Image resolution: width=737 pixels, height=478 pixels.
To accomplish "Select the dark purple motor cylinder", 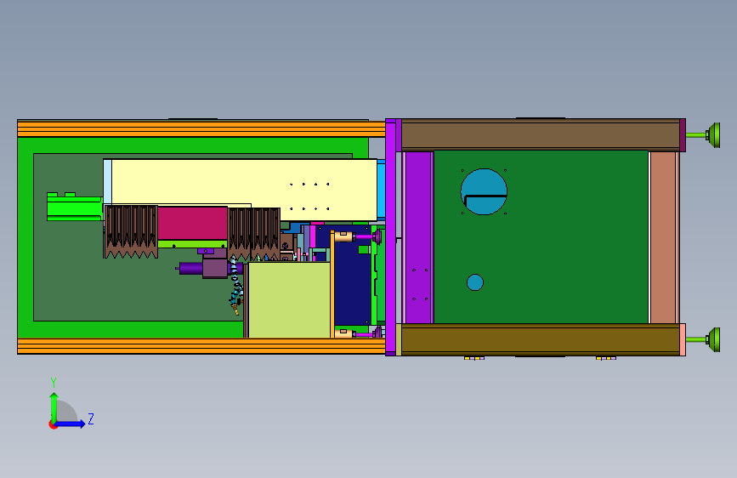I will pos(190,269).
